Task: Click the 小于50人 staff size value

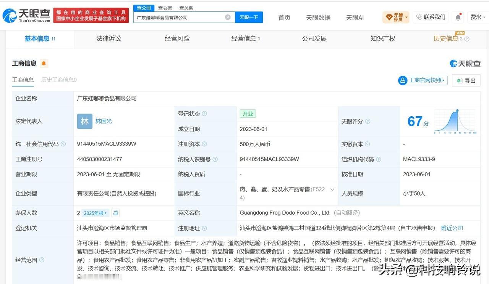Action: [414, 193]
